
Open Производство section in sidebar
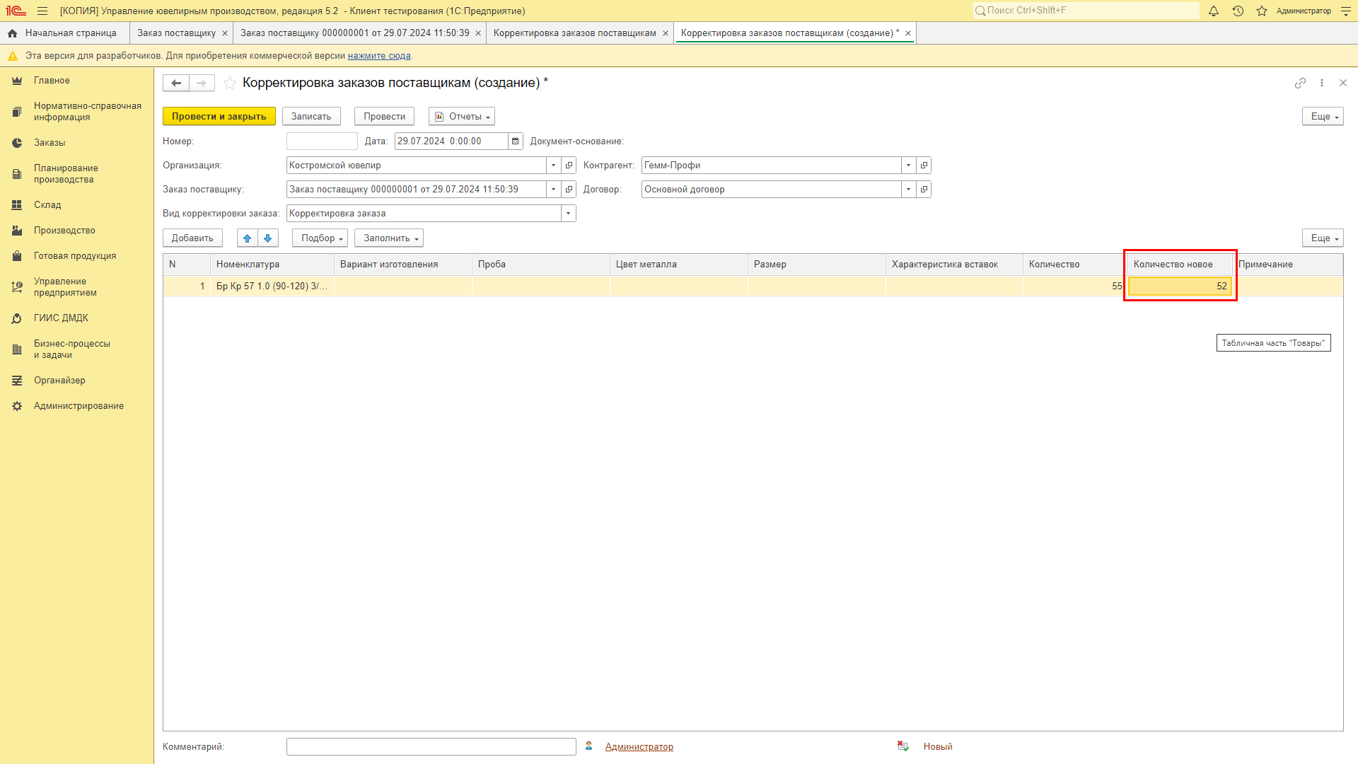(64, 231)
